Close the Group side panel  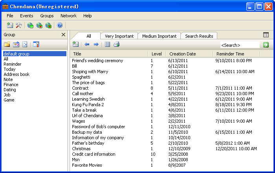[64, 35]
